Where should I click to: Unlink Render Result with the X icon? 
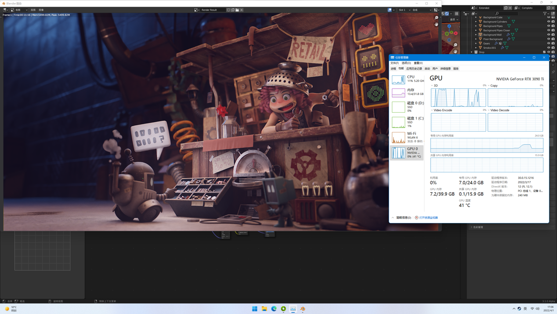pyautogui.click(x=242, y=10)
